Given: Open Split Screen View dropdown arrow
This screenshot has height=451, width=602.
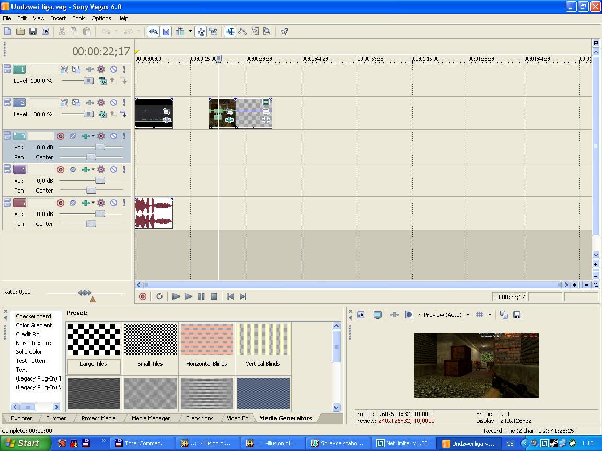Looking at the screenshot, I should tap(419, 315).
